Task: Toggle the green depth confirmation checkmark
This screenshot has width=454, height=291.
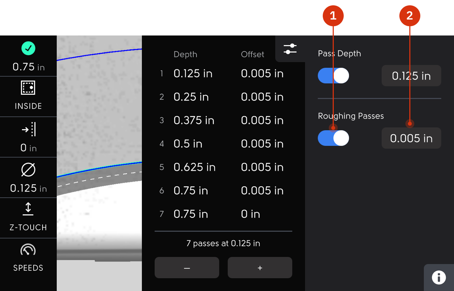Action: pyautogui.click(x=28, y=48)
